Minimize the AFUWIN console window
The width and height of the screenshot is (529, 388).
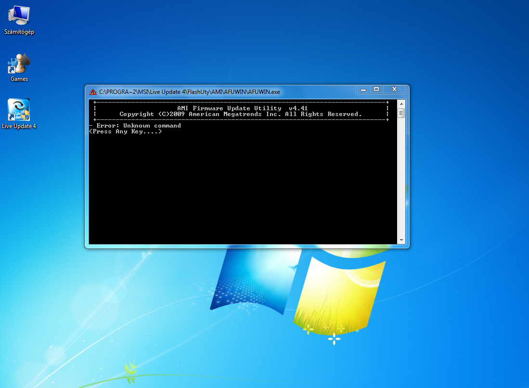point(363,90)
